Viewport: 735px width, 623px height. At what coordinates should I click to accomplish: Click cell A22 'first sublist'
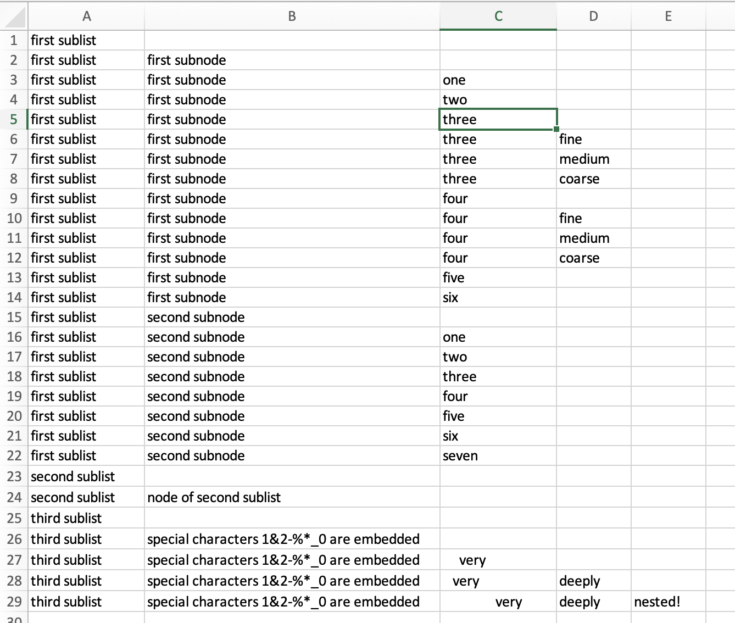[x=86, y=455]
